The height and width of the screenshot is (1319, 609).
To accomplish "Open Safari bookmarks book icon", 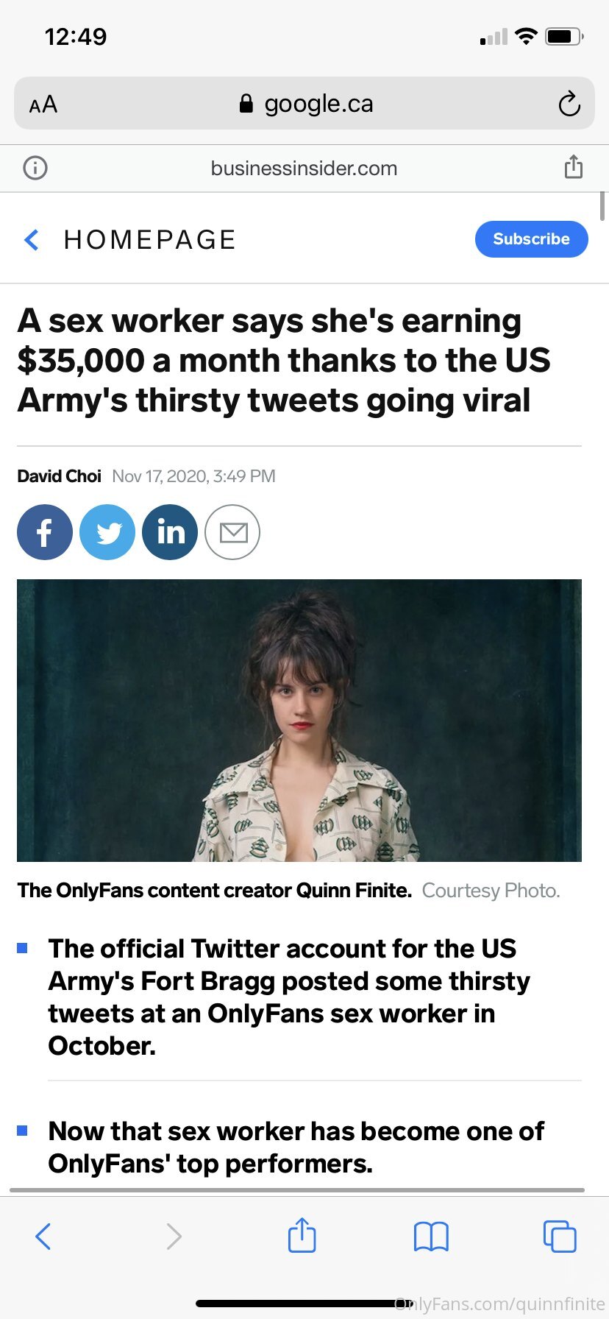I will point(431,1237).
